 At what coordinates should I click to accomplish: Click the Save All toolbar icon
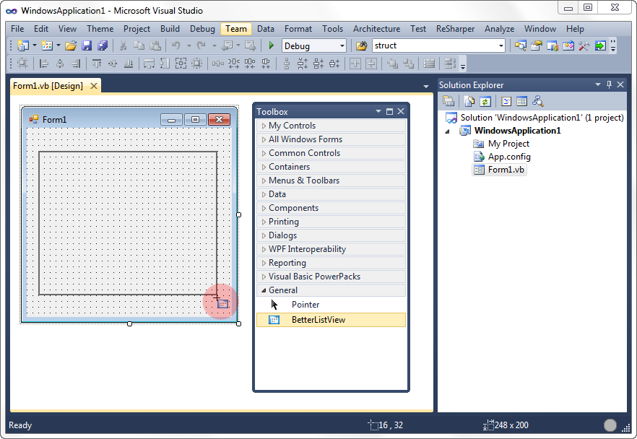pyautogui.click(x=102, y=45)
